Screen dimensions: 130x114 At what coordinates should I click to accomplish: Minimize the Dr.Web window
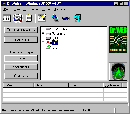tap(116, 4)
